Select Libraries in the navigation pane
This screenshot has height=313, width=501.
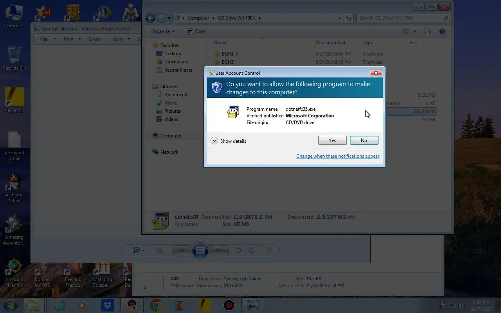click(x=165, y=86)
